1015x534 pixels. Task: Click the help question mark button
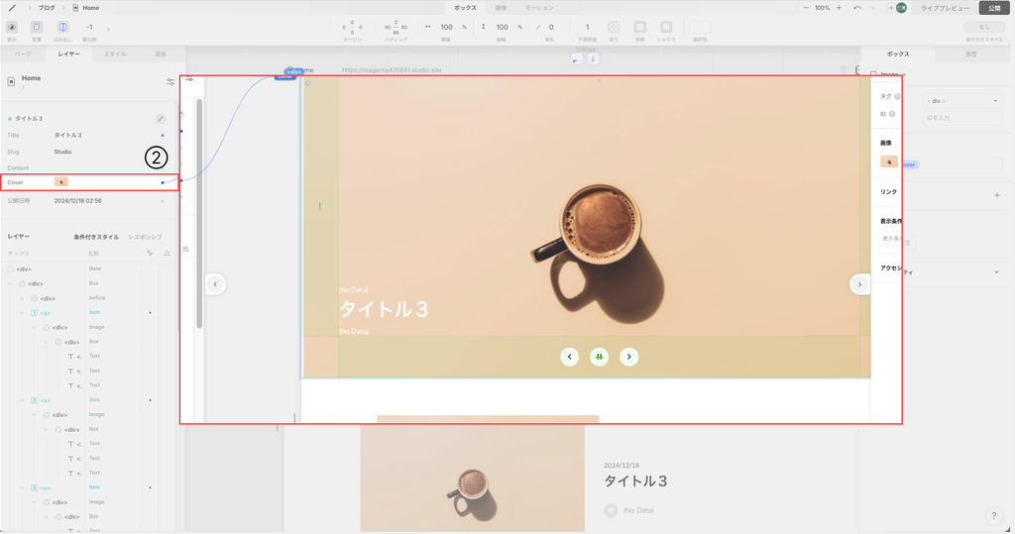click(993, 516)
